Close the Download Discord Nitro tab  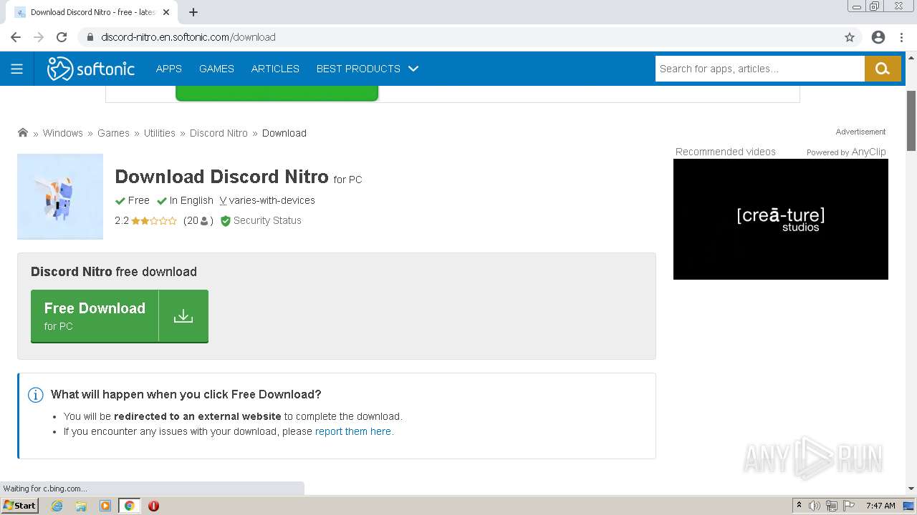(x=166, y=12)
